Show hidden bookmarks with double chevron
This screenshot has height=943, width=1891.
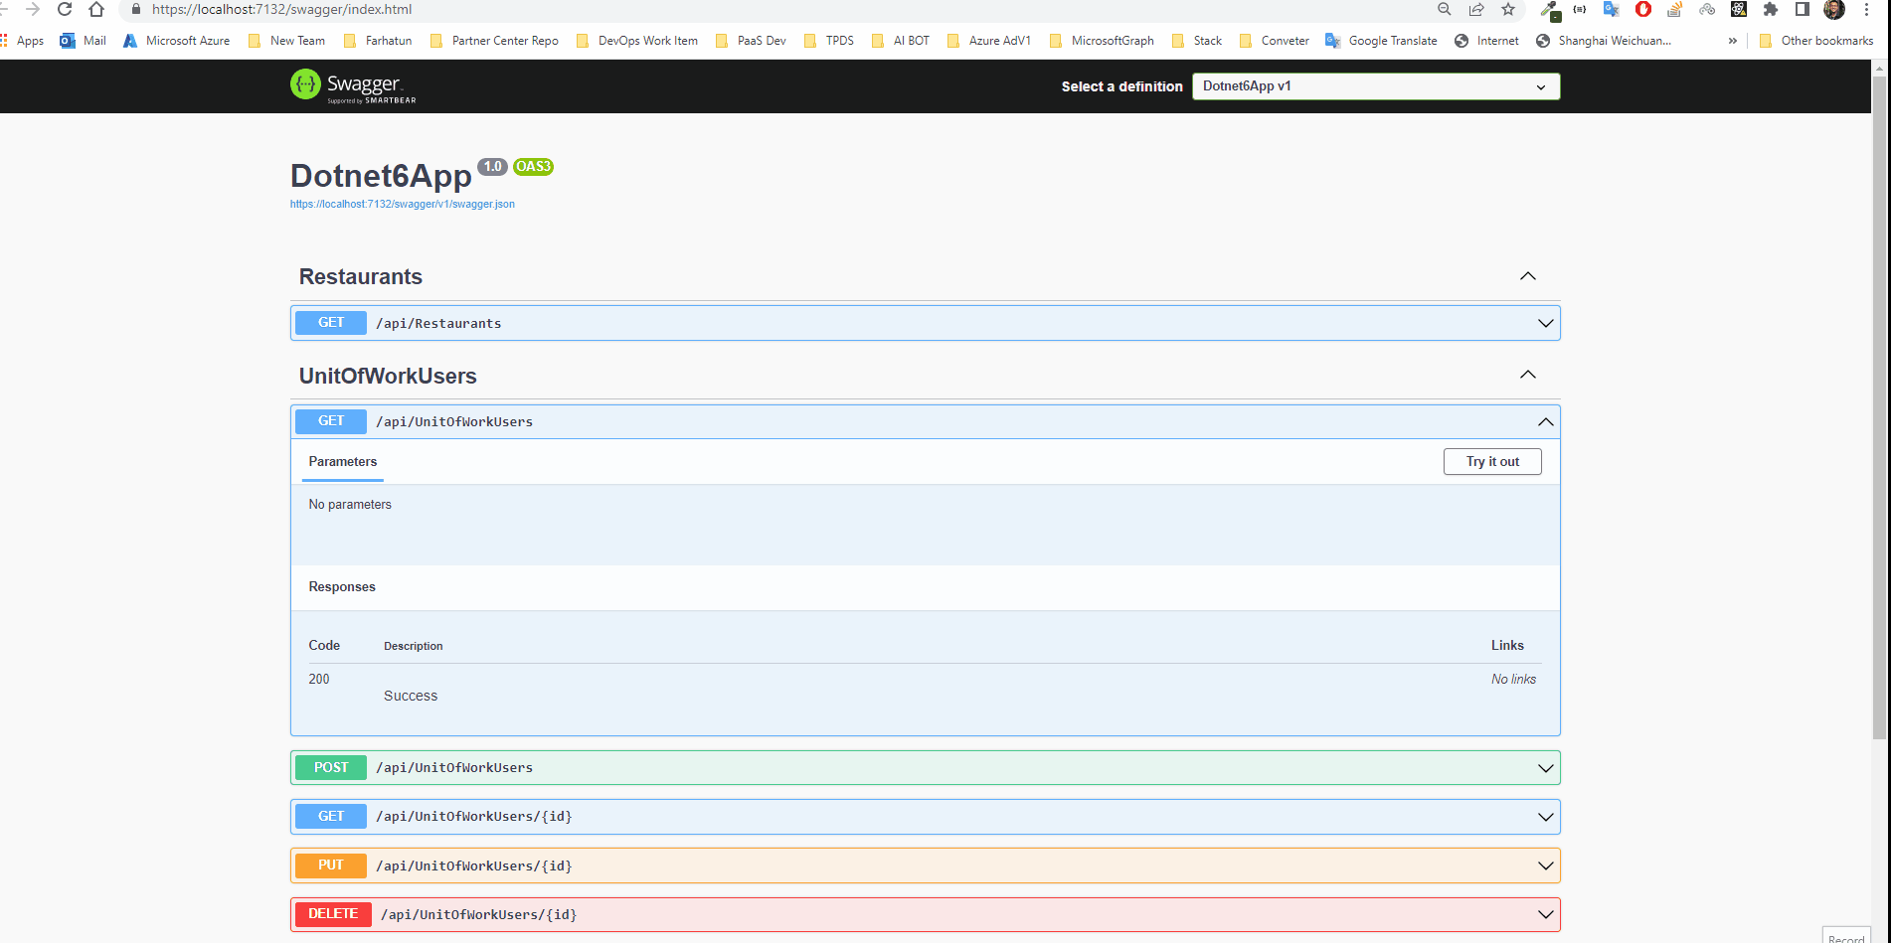pyautogui.click(x=1733, y=41)
